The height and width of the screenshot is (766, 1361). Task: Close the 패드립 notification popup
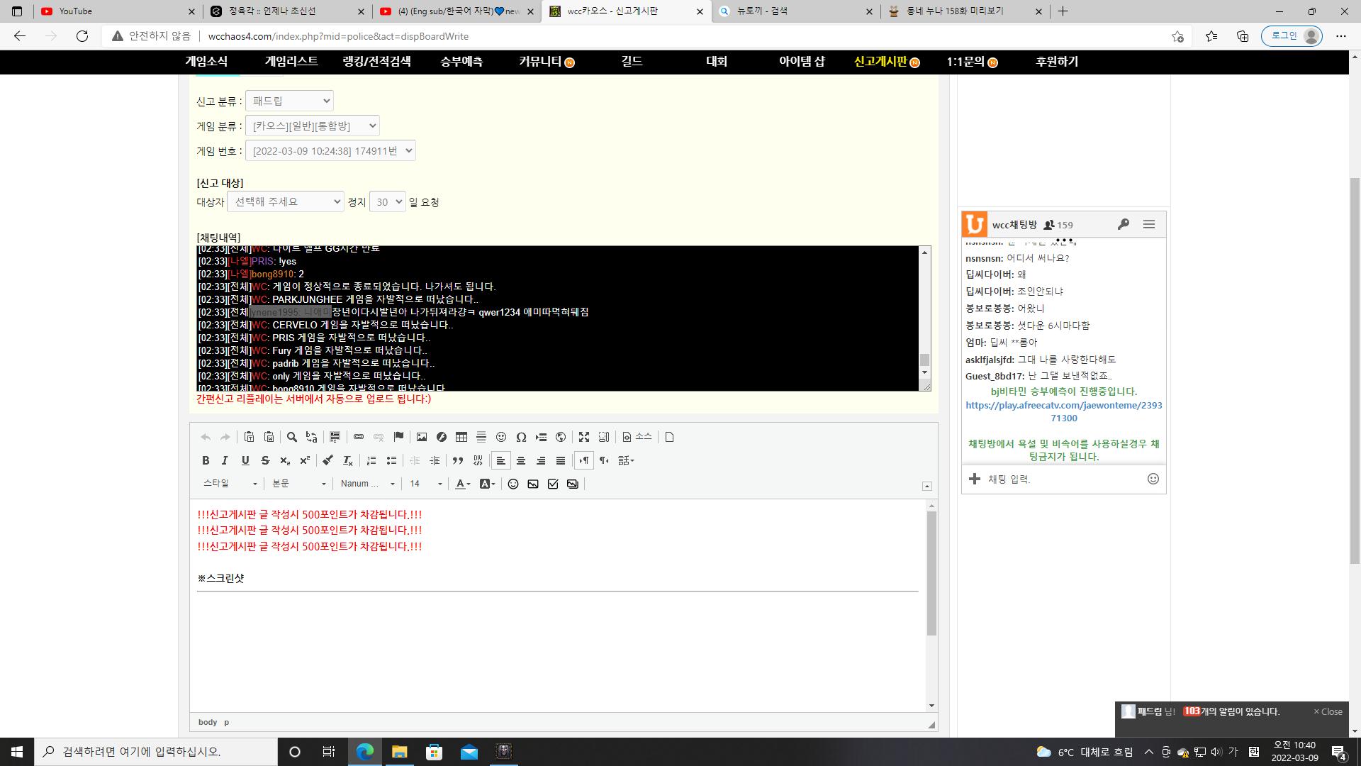(1328, 711)
